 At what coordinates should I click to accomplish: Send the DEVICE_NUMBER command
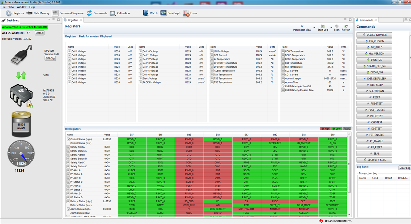pyautogui.click(x=374, y=35)
